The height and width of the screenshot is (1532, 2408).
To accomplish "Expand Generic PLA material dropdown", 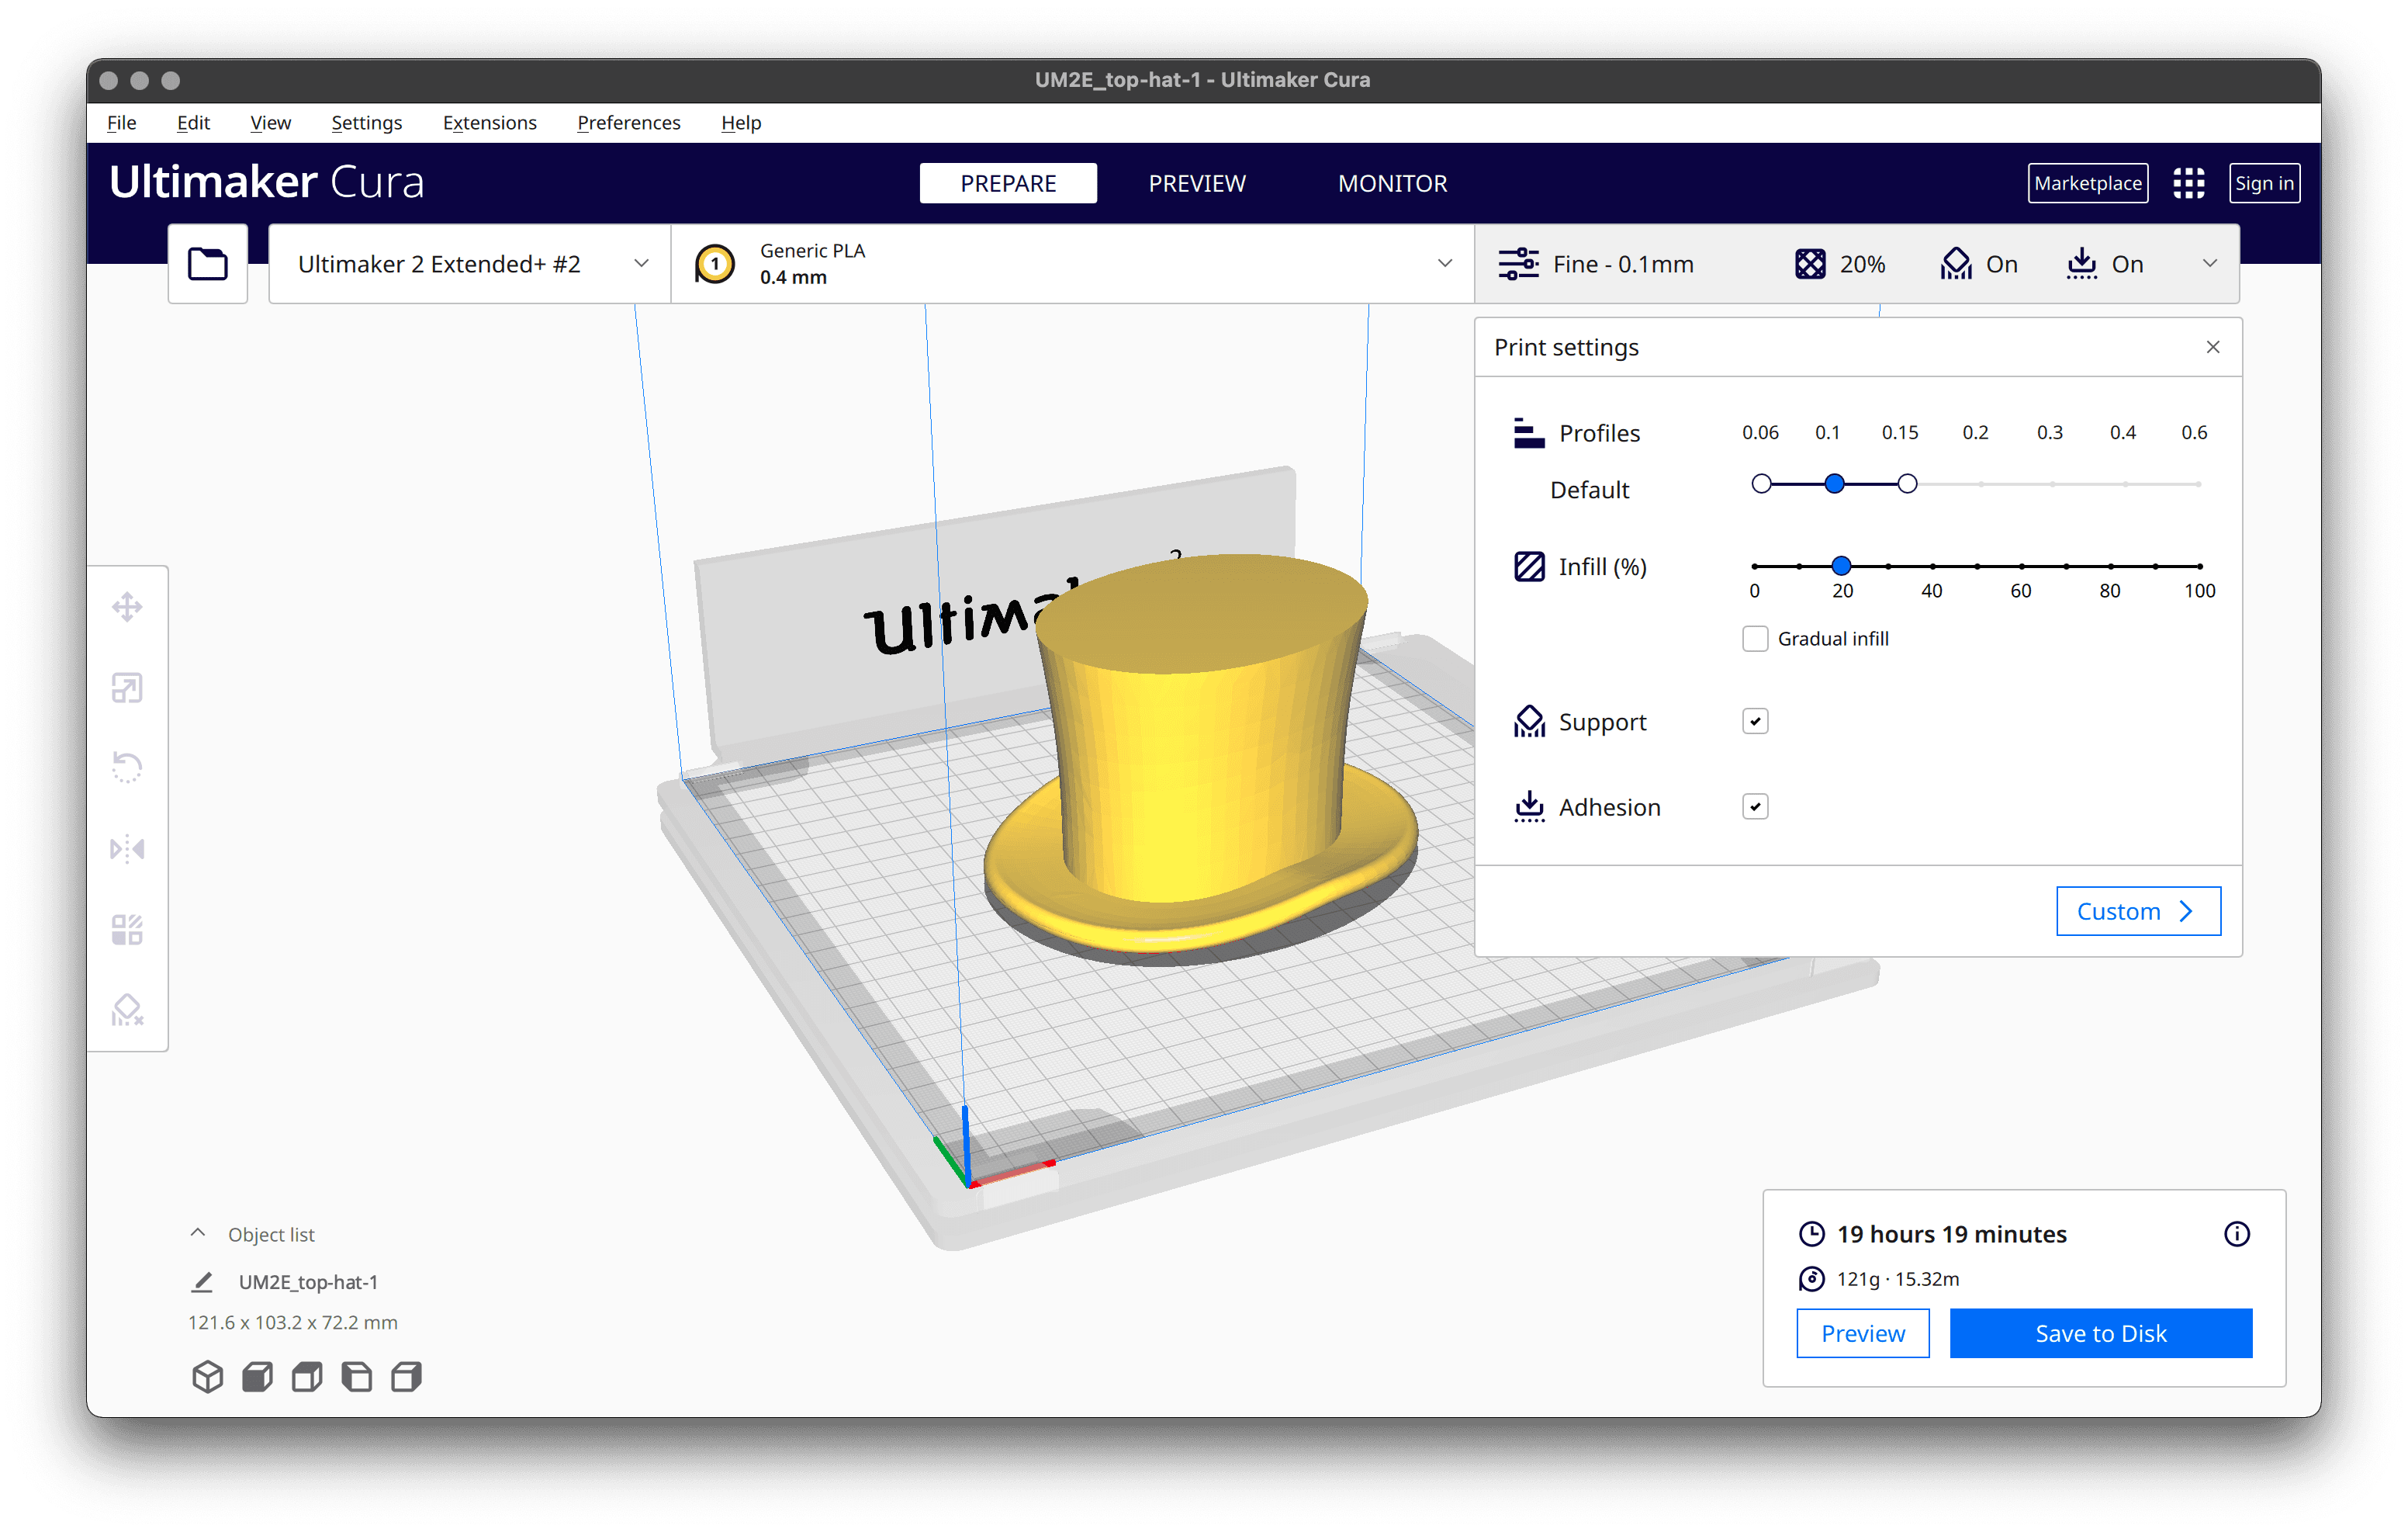I will pyautogui.click(x=1072, y=264).
